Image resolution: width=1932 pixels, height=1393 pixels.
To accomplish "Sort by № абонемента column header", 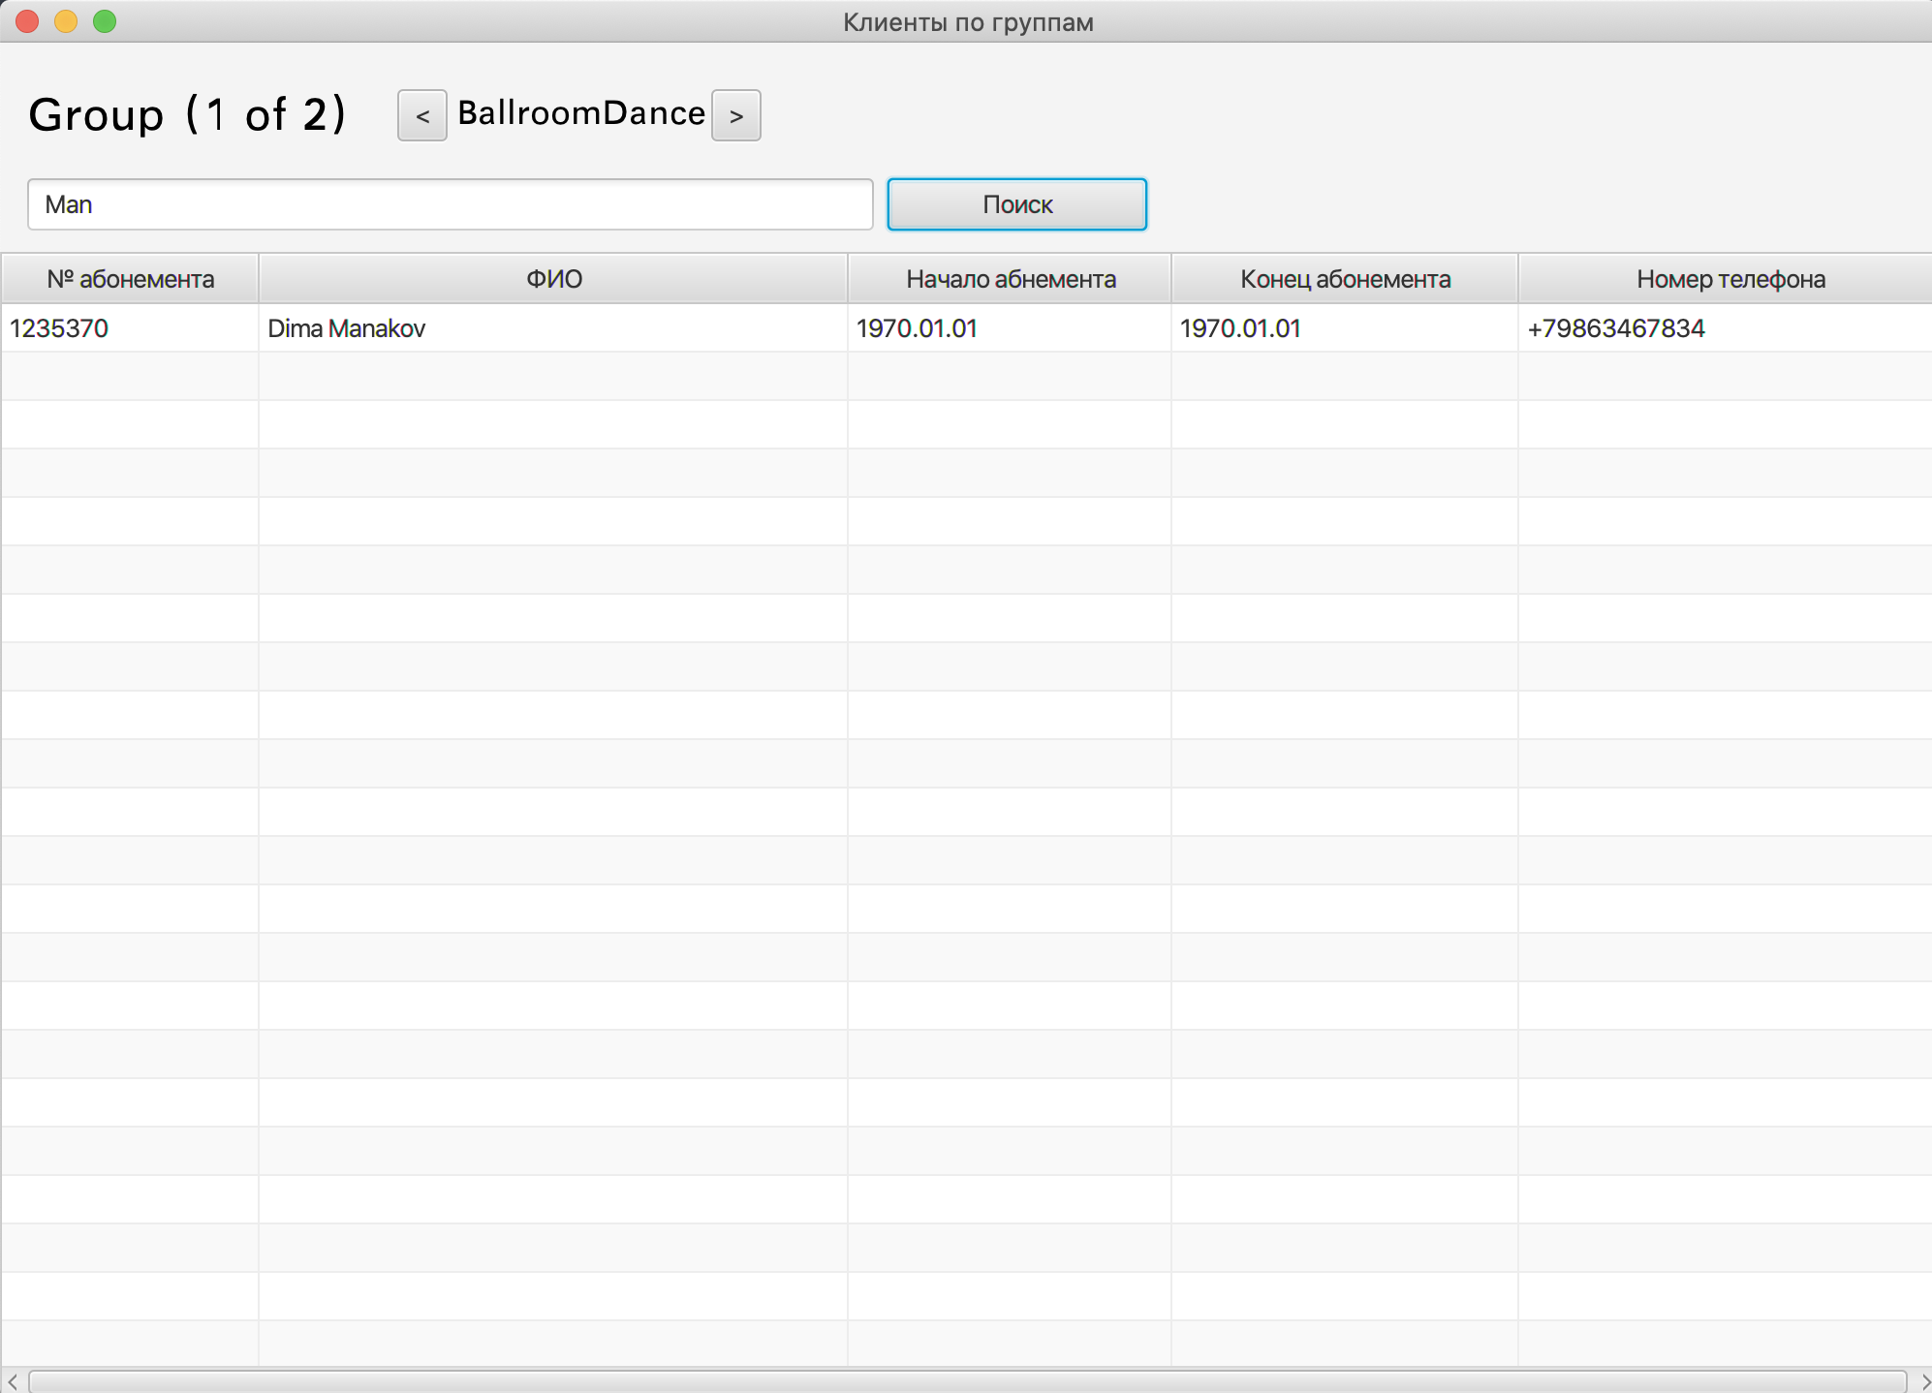I will [x=130, y=279].
